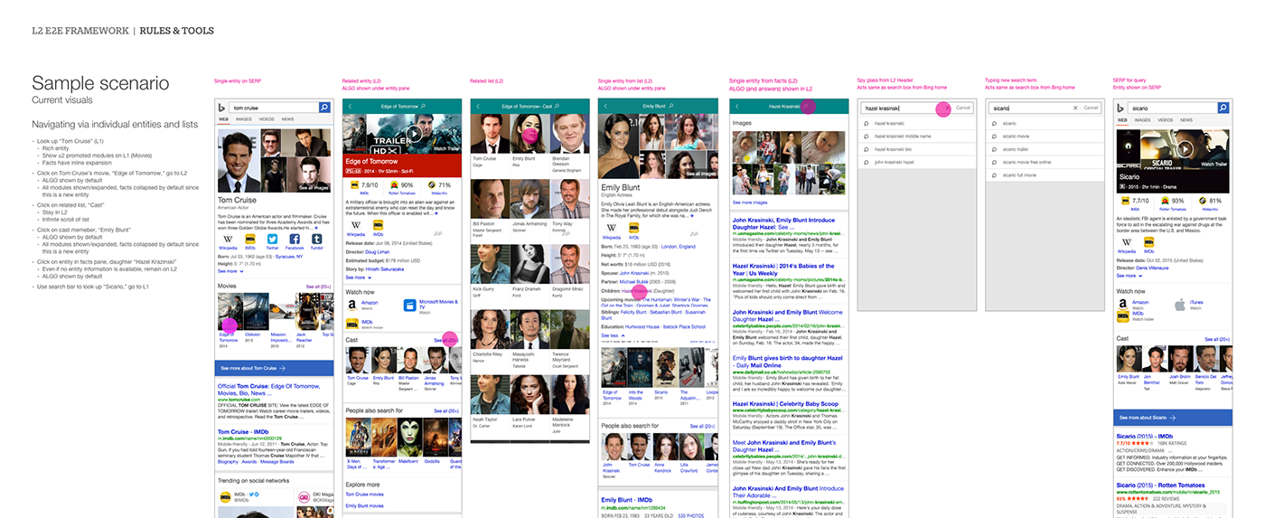Open the Twitter icon on Tom Cruise's card
The image size is (1265, 518).
coord(272,240)
